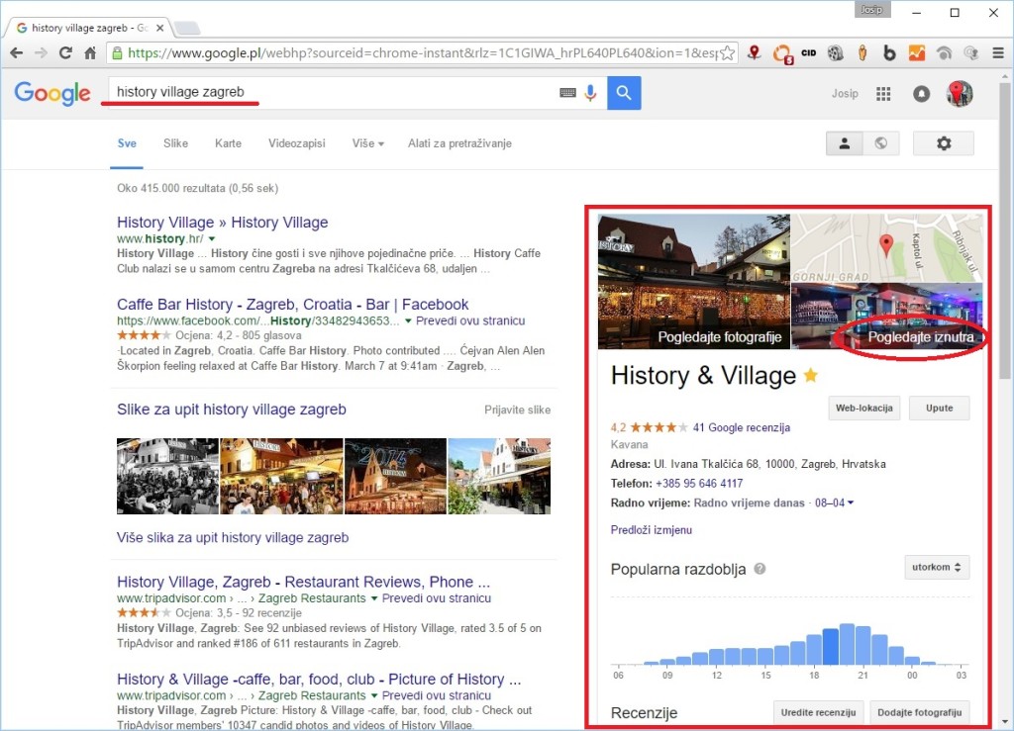Open Chrome hamburger menu
Screen dimensions: 1014x731
[x=998, y=53]
